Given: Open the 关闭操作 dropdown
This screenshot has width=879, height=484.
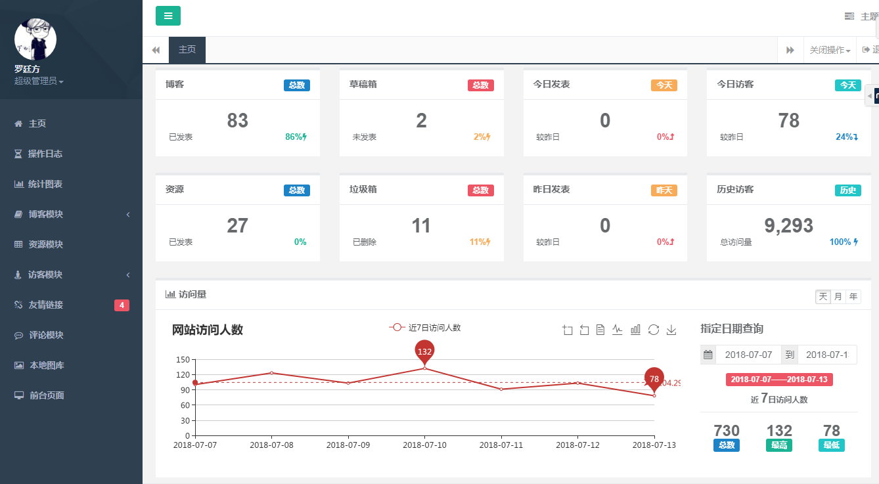Looking at the screenshot, I should [x=830, y=51].
